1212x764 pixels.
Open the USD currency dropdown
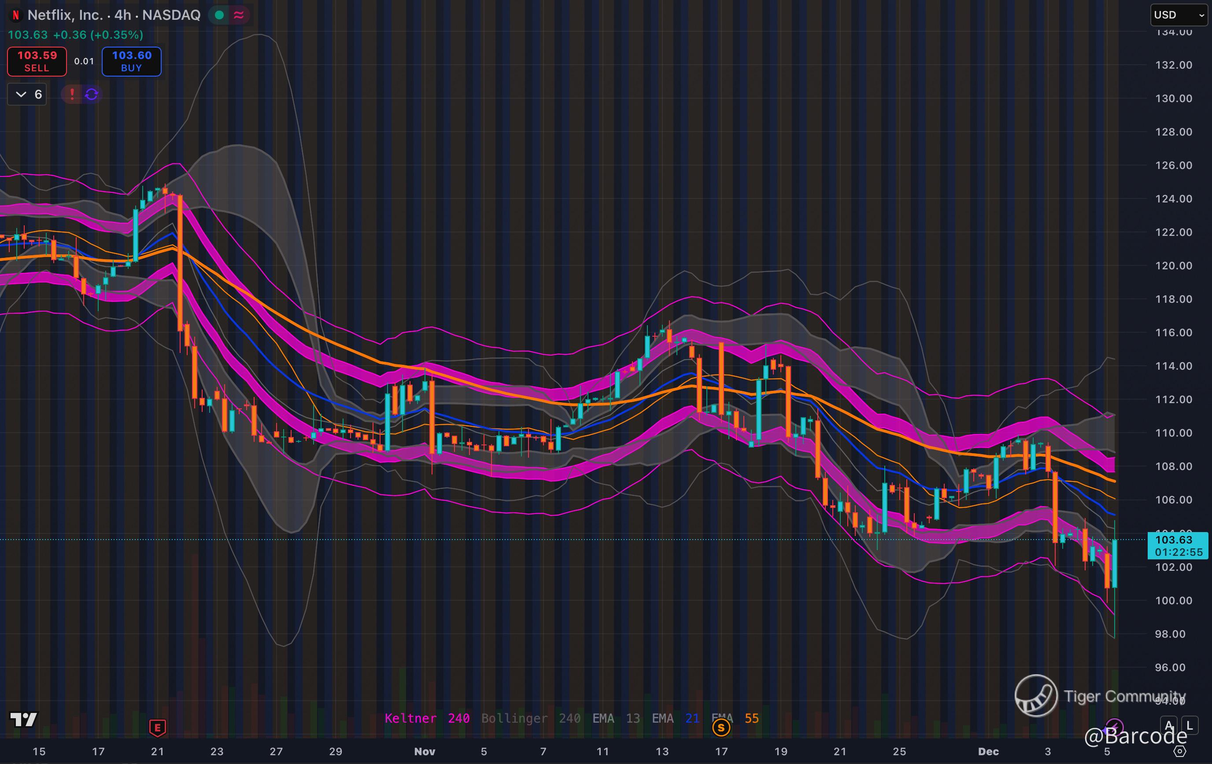1179,15
